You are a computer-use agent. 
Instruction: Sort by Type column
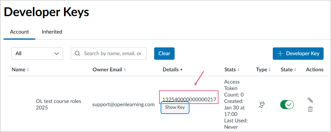tap(263, 70)
